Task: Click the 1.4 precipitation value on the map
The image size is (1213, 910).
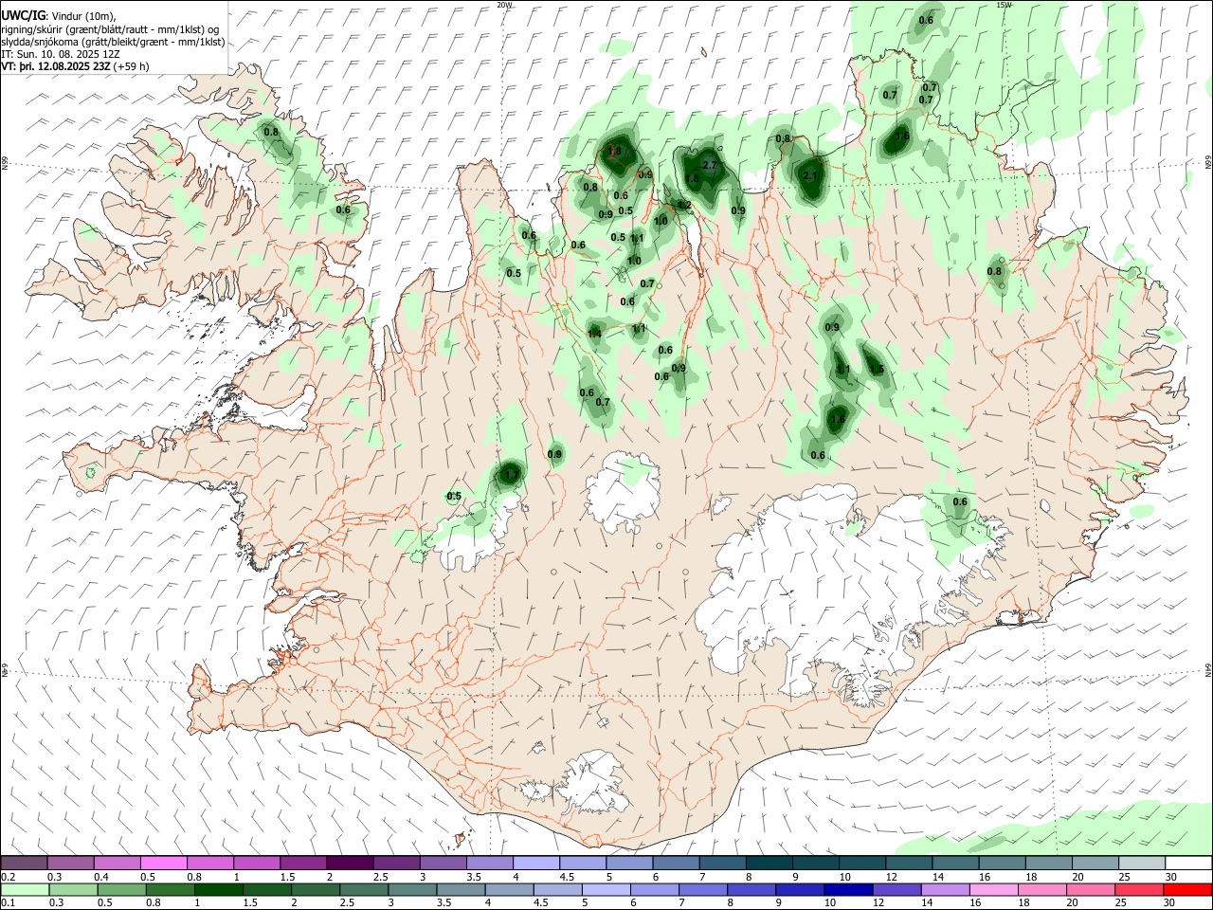Action: point(594,334)
